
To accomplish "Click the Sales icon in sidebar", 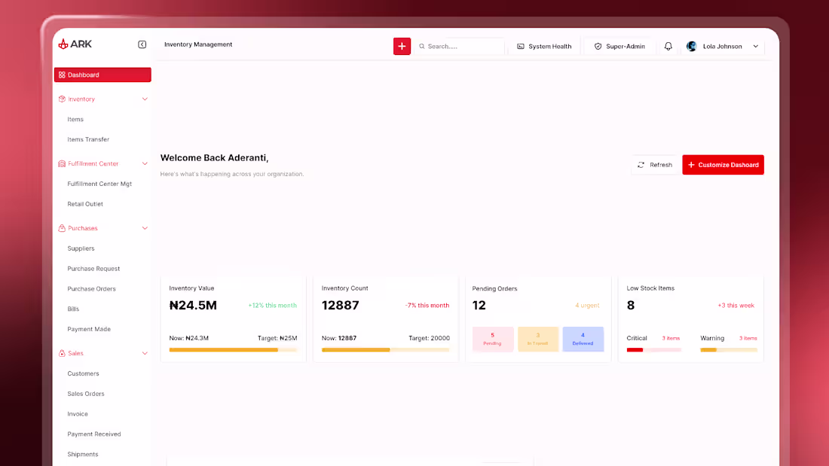I will [x=62, y=353].
